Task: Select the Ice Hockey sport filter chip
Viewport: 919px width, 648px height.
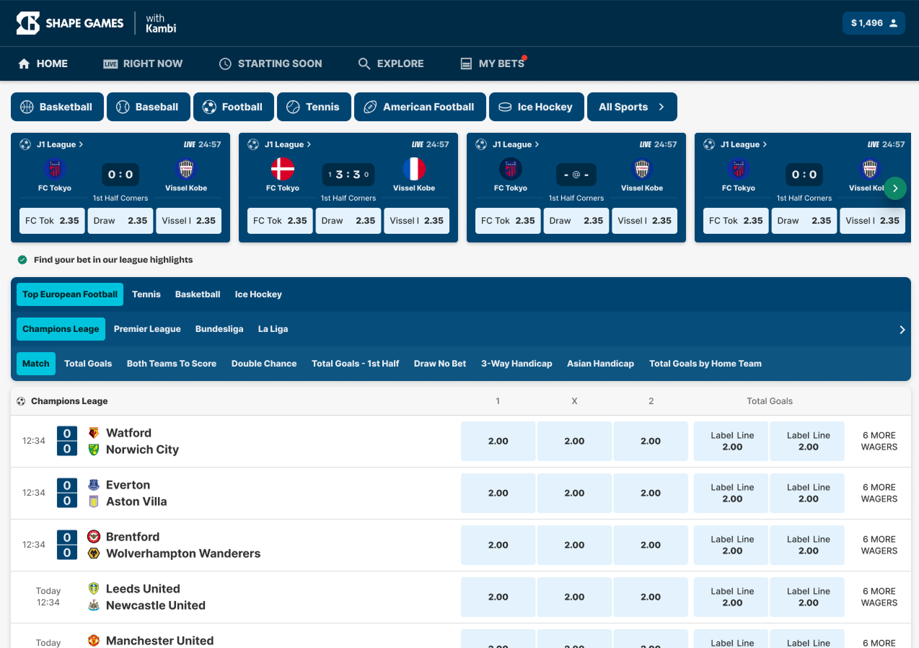Action: [x=535, y=107]
